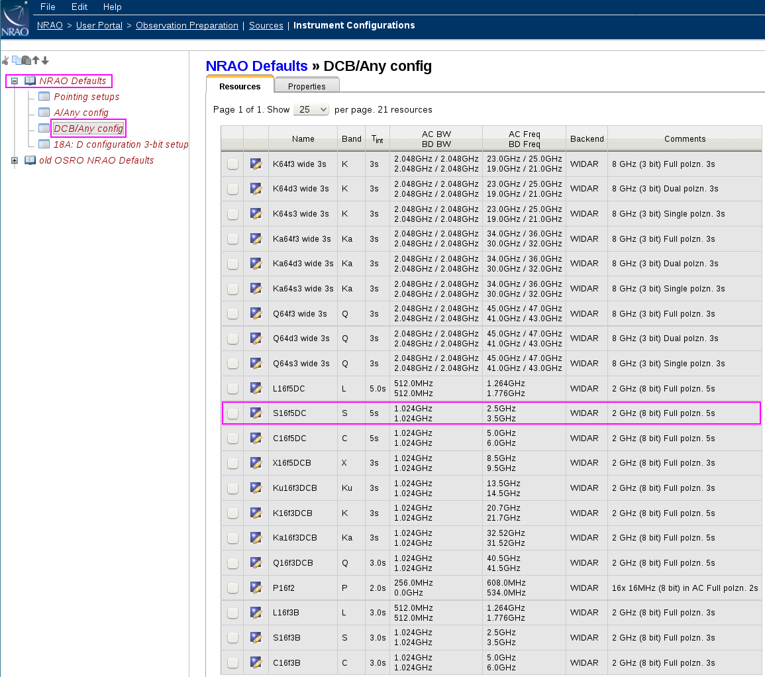Image resolution: width=765 pixels, height=677 pixels.
Task: Select Pointing setups in the tree
Action: tap(86, 97)
